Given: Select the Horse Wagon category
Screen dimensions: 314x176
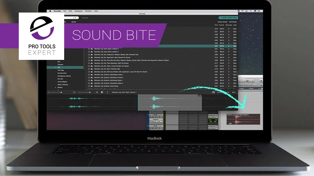Looking at the screenshot, I should [62, 81].
